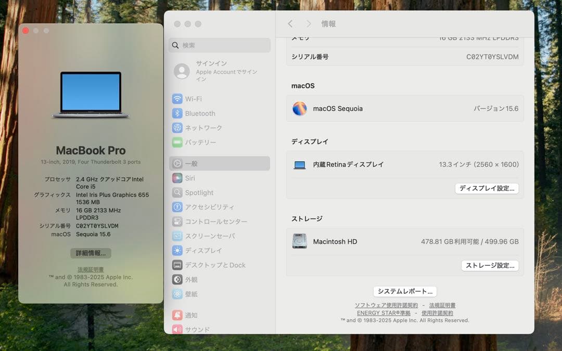Select アクセシビリティ label in sidebar

[x=209, y=207]
